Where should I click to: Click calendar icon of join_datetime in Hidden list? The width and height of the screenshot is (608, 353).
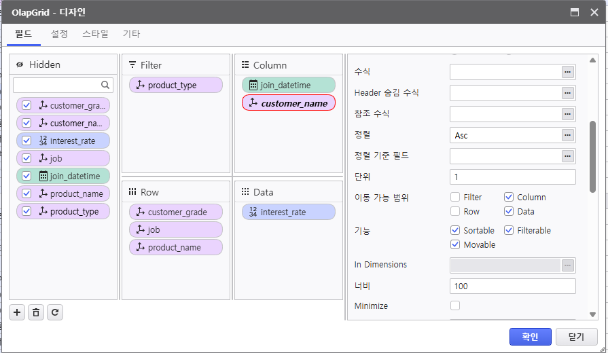(x=43, y=176)
